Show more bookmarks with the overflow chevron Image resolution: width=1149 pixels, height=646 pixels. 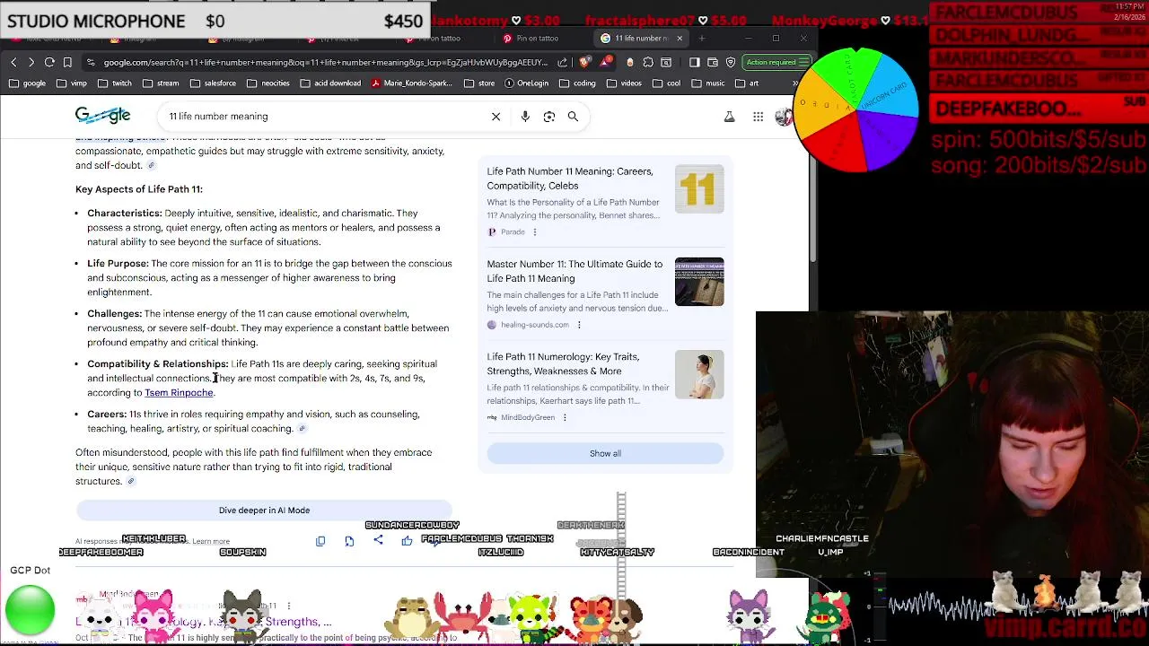[795, 83]
